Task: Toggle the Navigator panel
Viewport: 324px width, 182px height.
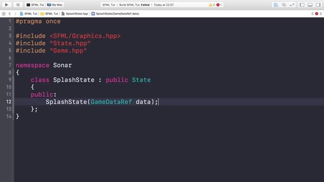Action: pos(302,5)
